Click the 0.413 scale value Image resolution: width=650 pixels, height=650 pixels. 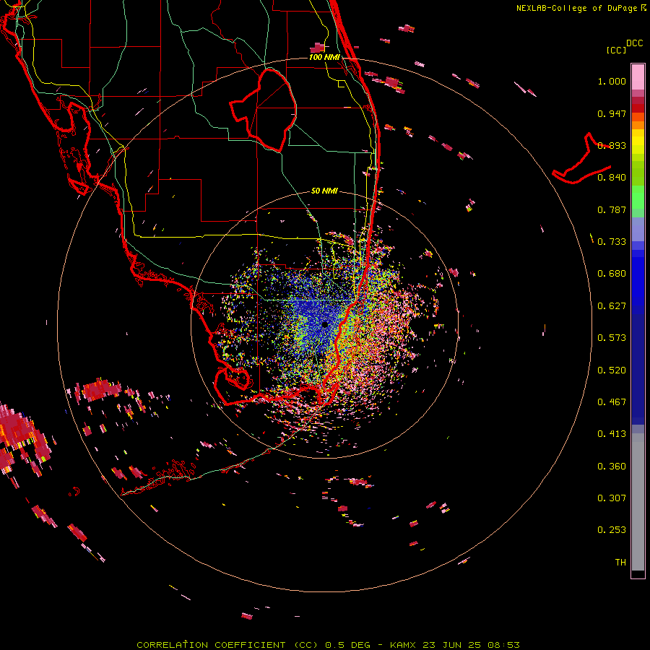tap(612, 434)
